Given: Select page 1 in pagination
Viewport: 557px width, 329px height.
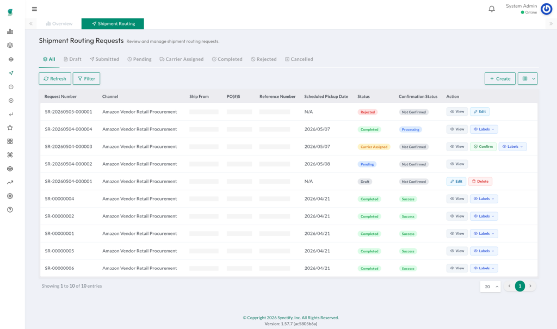Looking at the screenshot, I should 519,286.
